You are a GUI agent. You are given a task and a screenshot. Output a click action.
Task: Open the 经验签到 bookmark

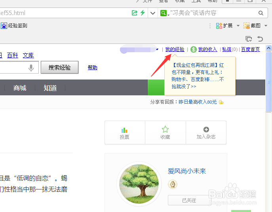(17, 26)
